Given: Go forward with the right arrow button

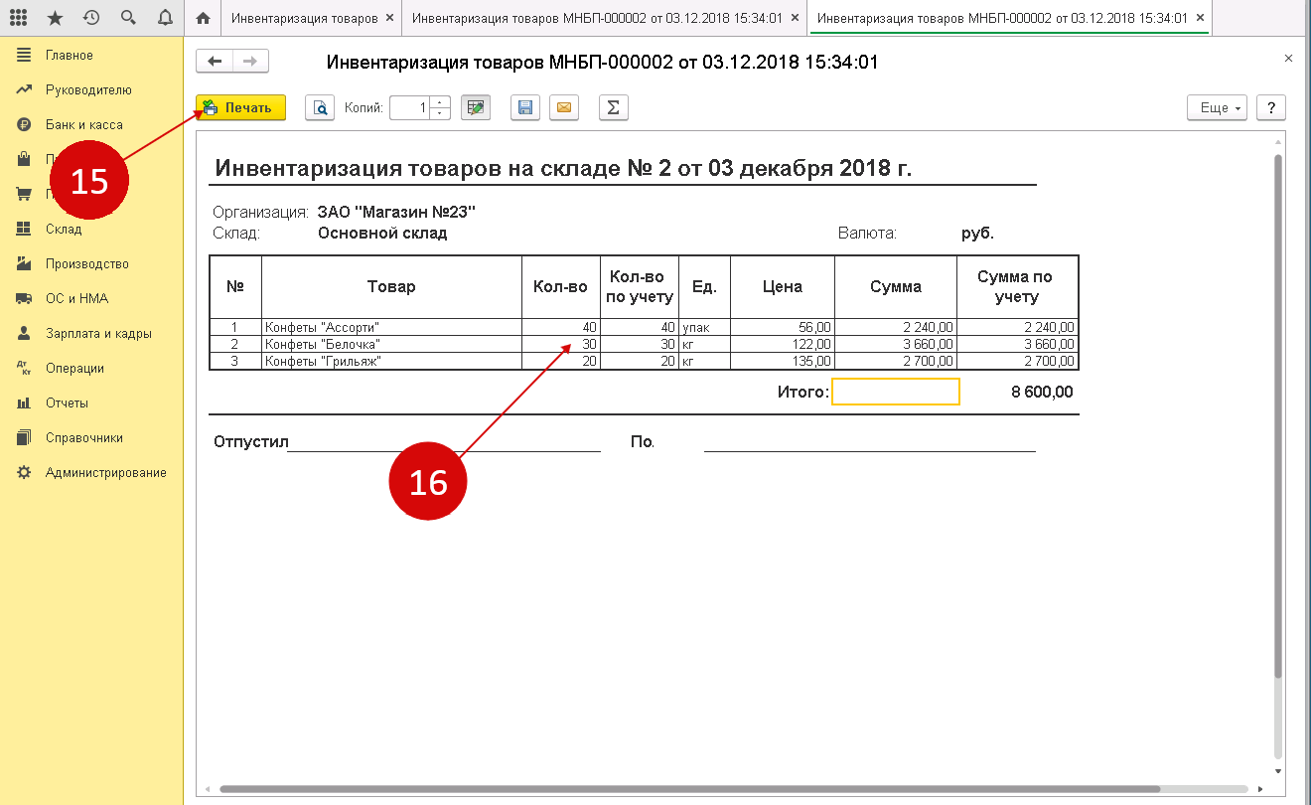Looking at the screenshot, I should click(250, 62).
